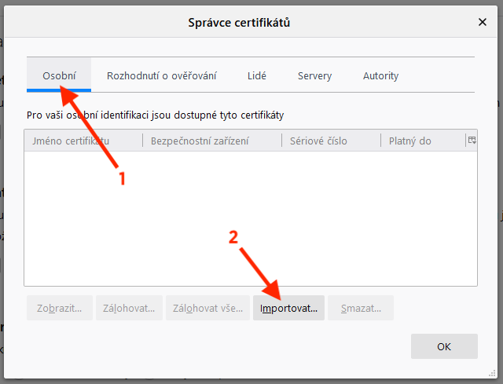Go to the Servery tab

(314, 76)
